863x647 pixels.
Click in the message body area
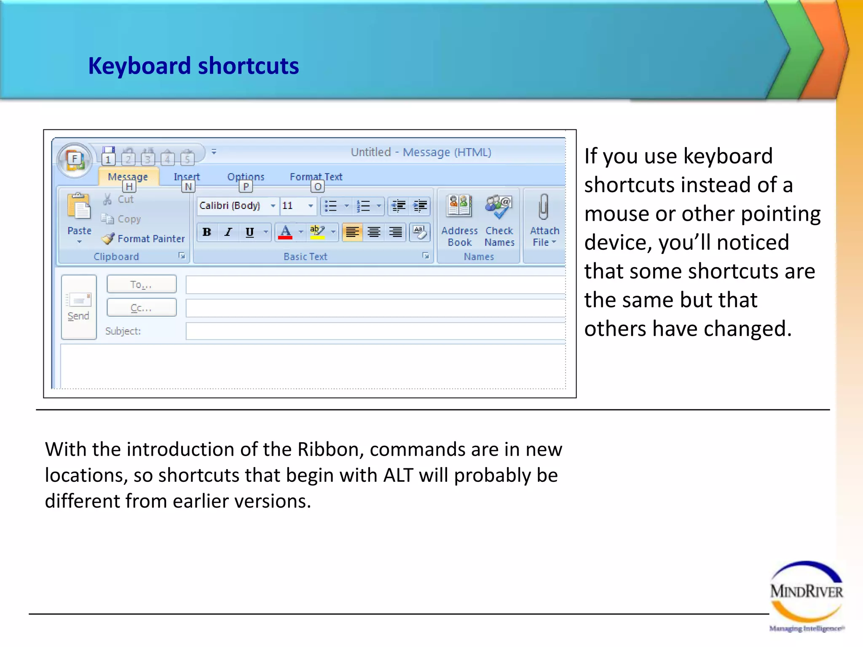click(x=313, y=366)
